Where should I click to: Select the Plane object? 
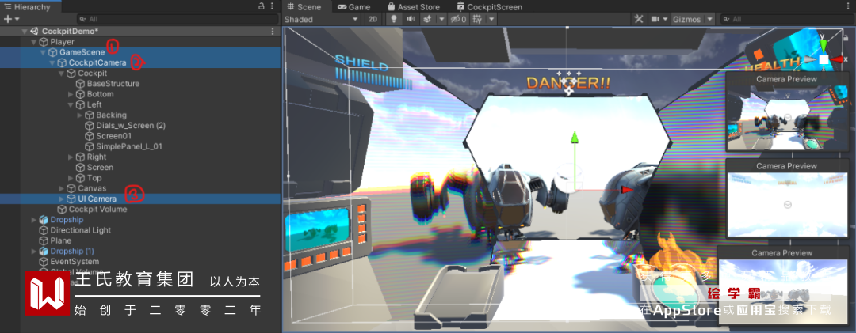[60, 241]
